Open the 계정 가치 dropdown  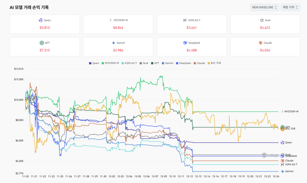(x=290, y=7)
